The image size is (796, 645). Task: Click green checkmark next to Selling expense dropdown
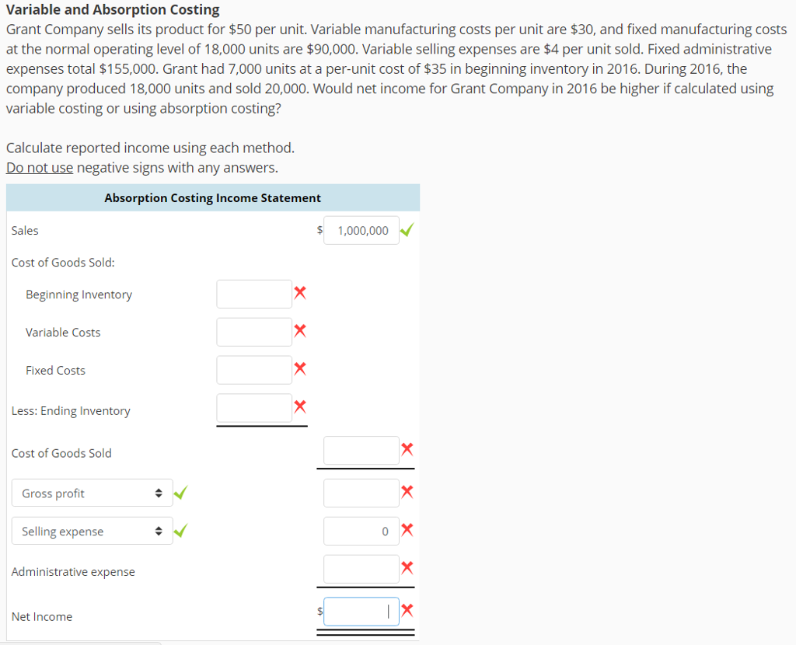tap(180, 531)
